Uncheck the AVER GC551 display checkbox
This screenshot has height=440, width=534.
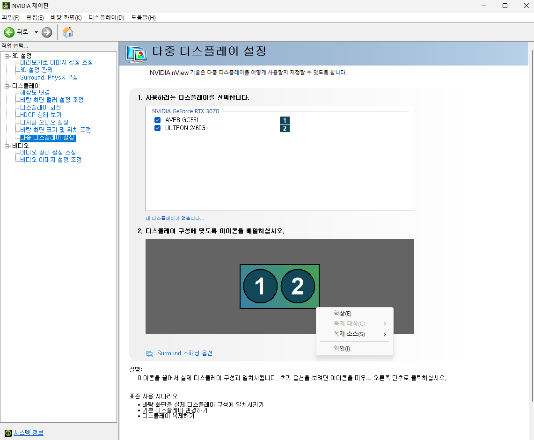(x=157, y=120)
